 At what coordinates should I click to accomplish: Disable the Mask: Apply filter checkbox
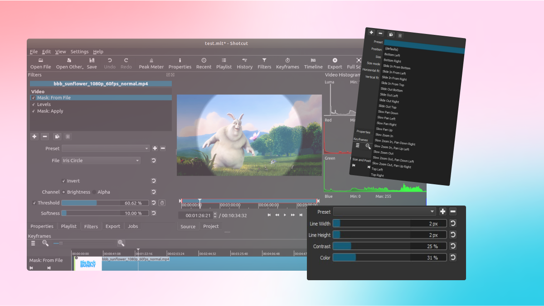tap(34, 111)
